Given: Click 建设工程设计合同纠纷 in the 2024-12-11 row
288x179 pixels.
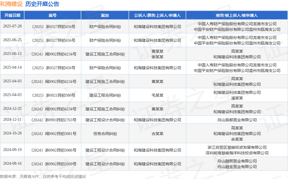Looking at the screenshot, I should 105,120.
